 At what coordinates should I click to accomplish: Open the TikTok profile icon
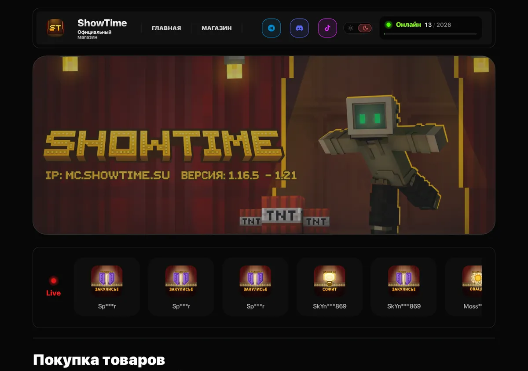pos(327,28)
